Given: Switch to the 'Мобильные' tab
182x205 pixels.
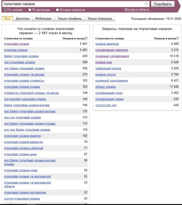Looking at the screenshot, I should (x=43, y=19).
